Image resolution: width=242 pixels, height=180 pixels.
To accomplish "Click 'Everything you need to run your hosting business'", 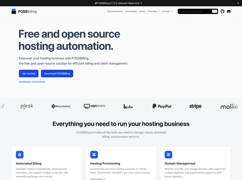I will [x=121, y=124].
